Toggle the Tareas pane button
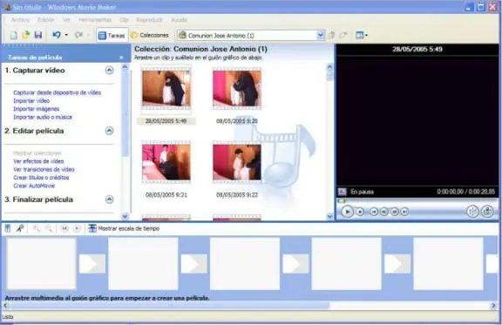 click(112, 35)
